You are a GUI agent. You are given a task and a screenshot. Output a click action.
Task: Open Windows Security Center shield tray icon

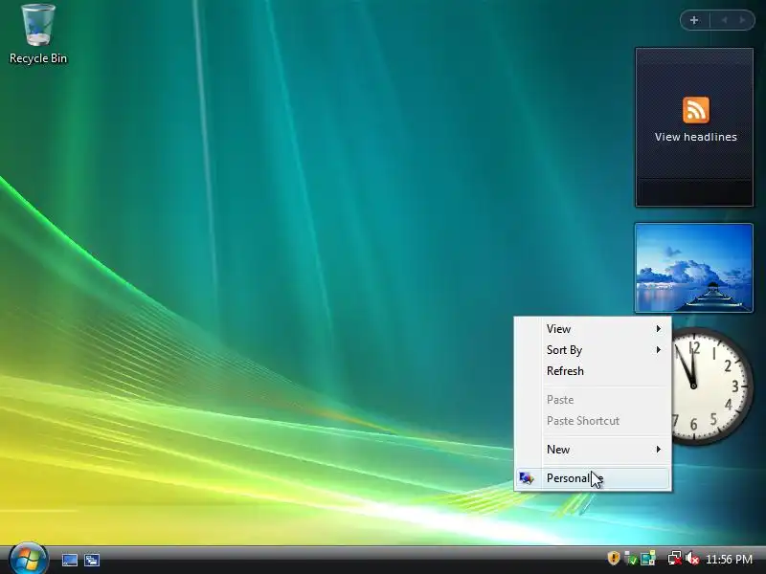[x=613, y=558]
